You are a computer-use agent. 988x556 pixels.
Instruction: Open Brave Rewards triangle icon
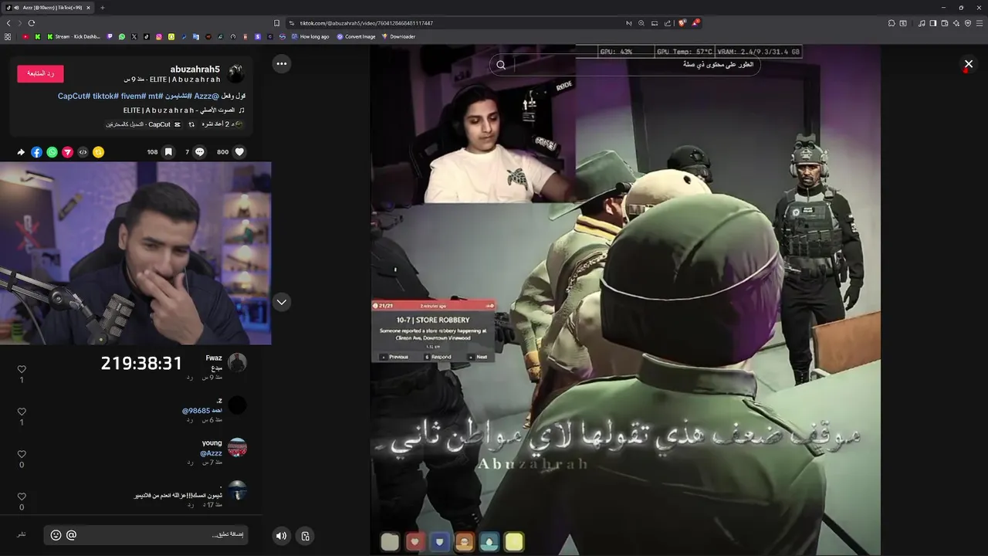point(695,23)
